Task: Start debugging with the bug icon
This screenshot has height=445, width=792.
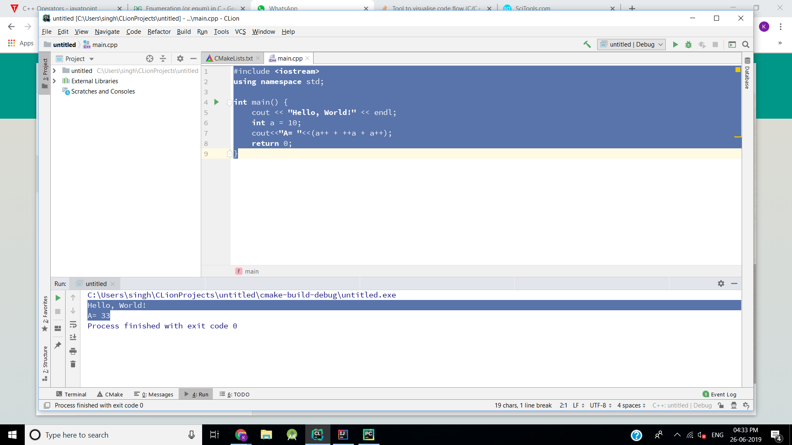Action: pyautogui.click(x=688, y=44)
